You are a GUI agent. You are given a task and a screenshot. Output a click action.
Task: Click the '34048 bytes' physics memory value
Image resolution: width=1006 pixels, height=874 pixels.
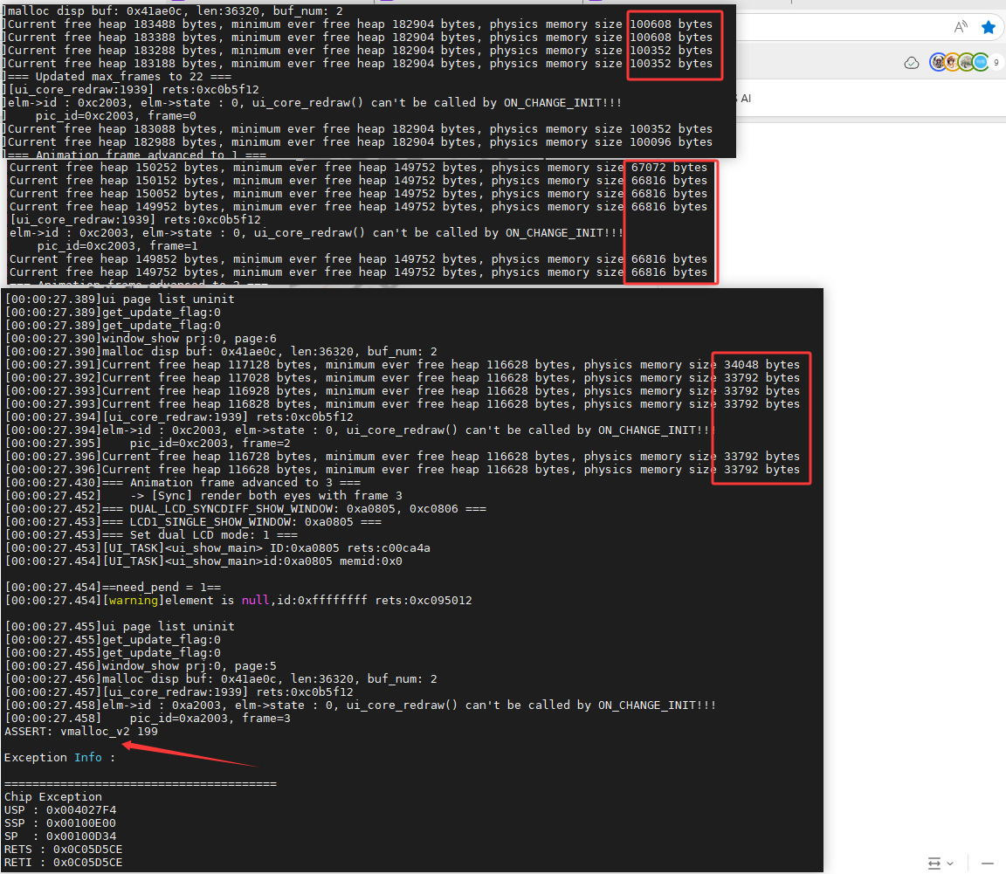coord(762,364)
